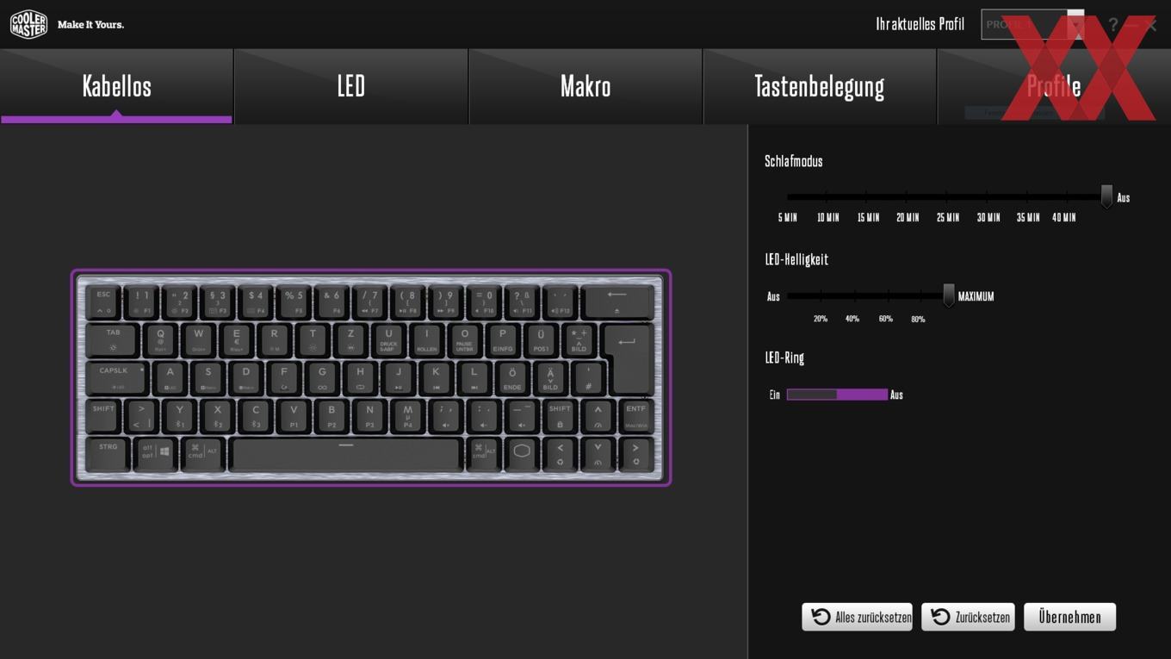Click the spacebar on the keyboard image
This screenshot has width=1171, height=659.
point(346,453)
